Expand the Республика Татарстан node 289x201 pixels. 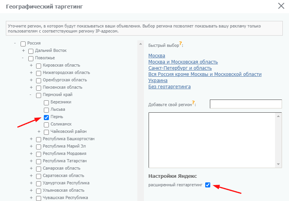(31, 161)
